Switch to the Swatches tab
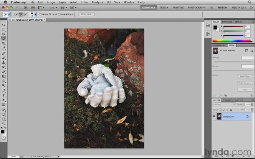The height and width of the screenshot is (159, 255). click(x=227, y=22)
